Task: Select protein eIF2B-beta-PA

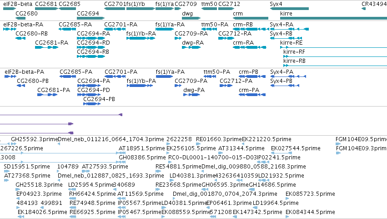Action: (25, 72)
